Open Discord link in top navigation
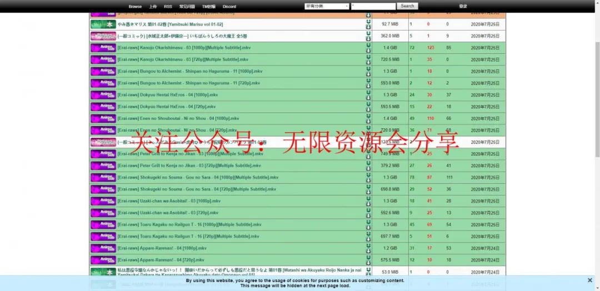Image resolution: width=600 pixels, height=291 pixels. (229, 7)
